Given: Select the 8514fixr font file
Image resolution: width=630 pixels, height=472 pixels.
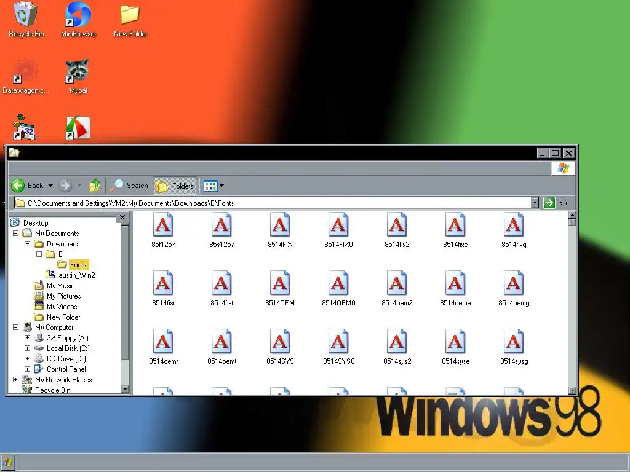Looking at the screenshot, I should coord(163,289).
